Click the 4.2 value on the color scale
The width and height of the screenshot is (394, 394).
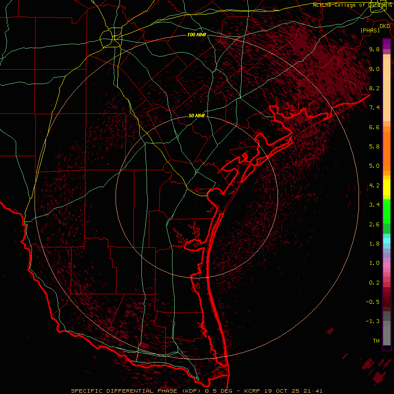(x=374, y=186)
